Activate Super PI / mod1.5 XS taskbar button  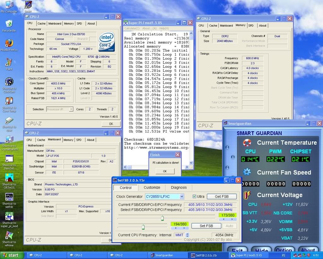click(x=249, y=255)
